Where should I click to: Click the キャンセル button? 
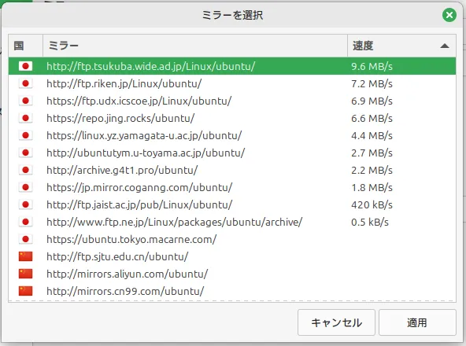pos(336,322)
